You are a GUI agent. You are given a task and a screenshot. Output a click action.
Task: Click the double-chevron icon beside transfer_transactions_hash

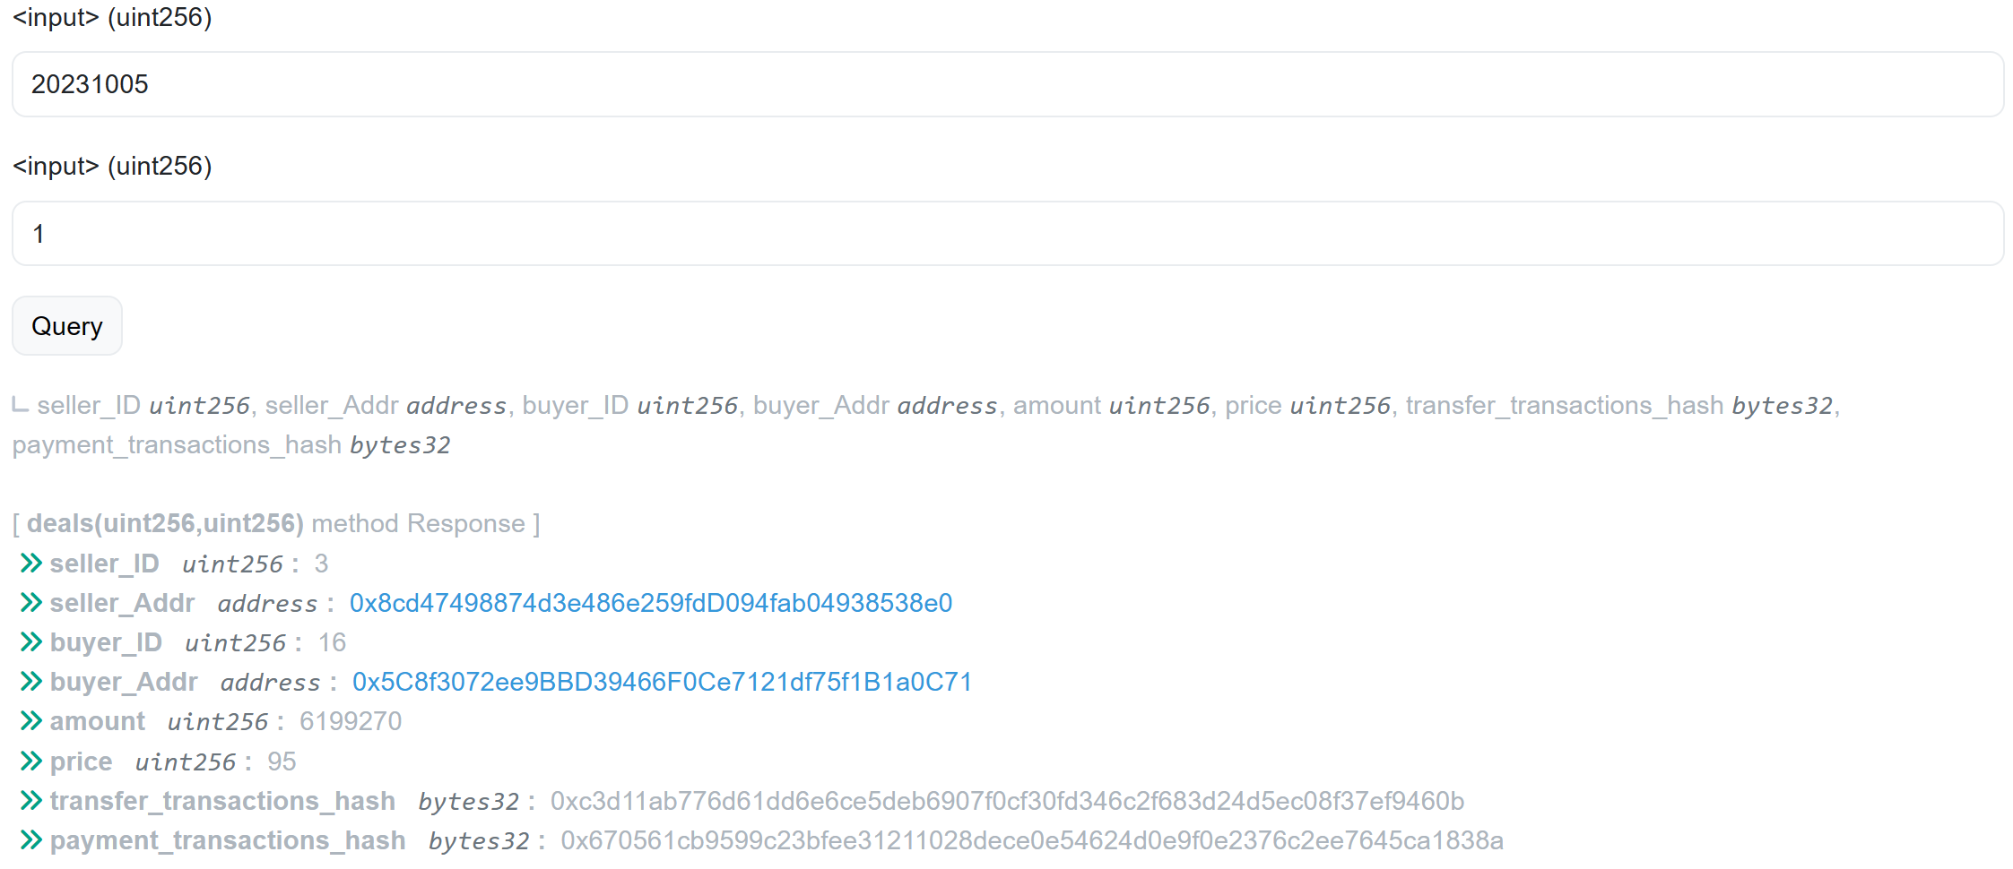click(31, 801)
